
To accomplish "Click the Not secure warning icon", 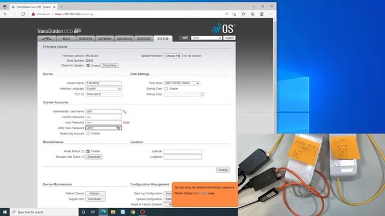I will point(33,14).
